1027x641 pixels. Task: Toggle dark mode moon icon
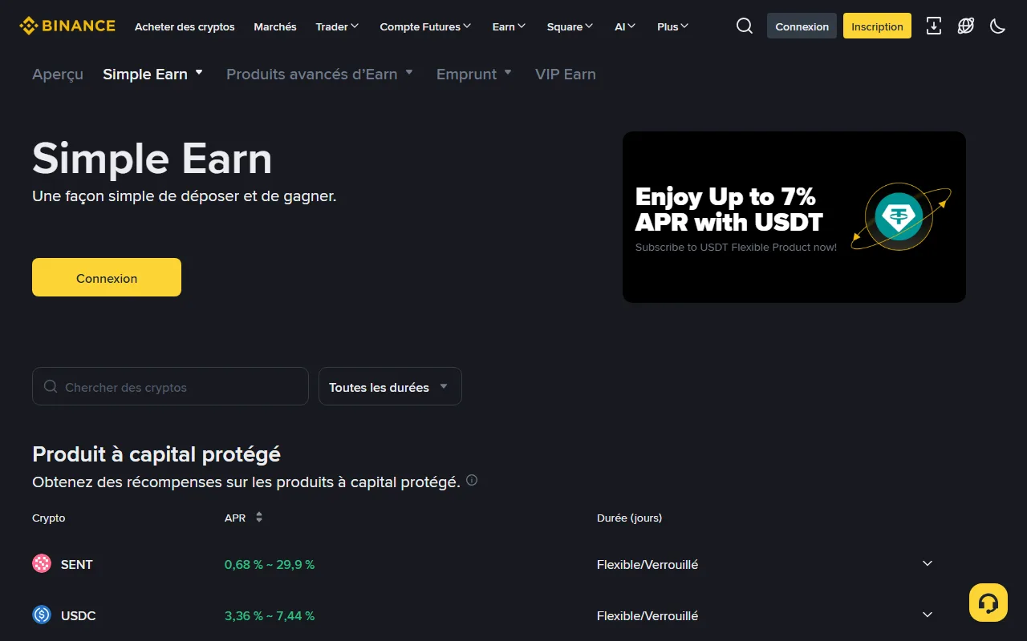click(x=998, y=26)
